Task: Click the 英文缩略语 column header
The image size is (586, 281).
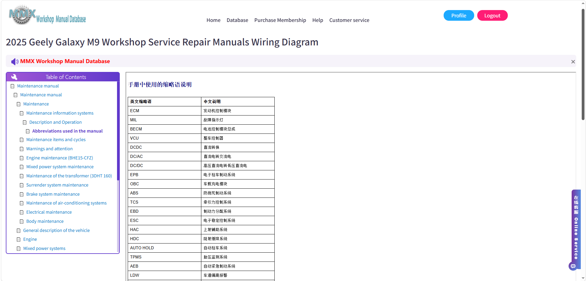Action: pos(165,101)
